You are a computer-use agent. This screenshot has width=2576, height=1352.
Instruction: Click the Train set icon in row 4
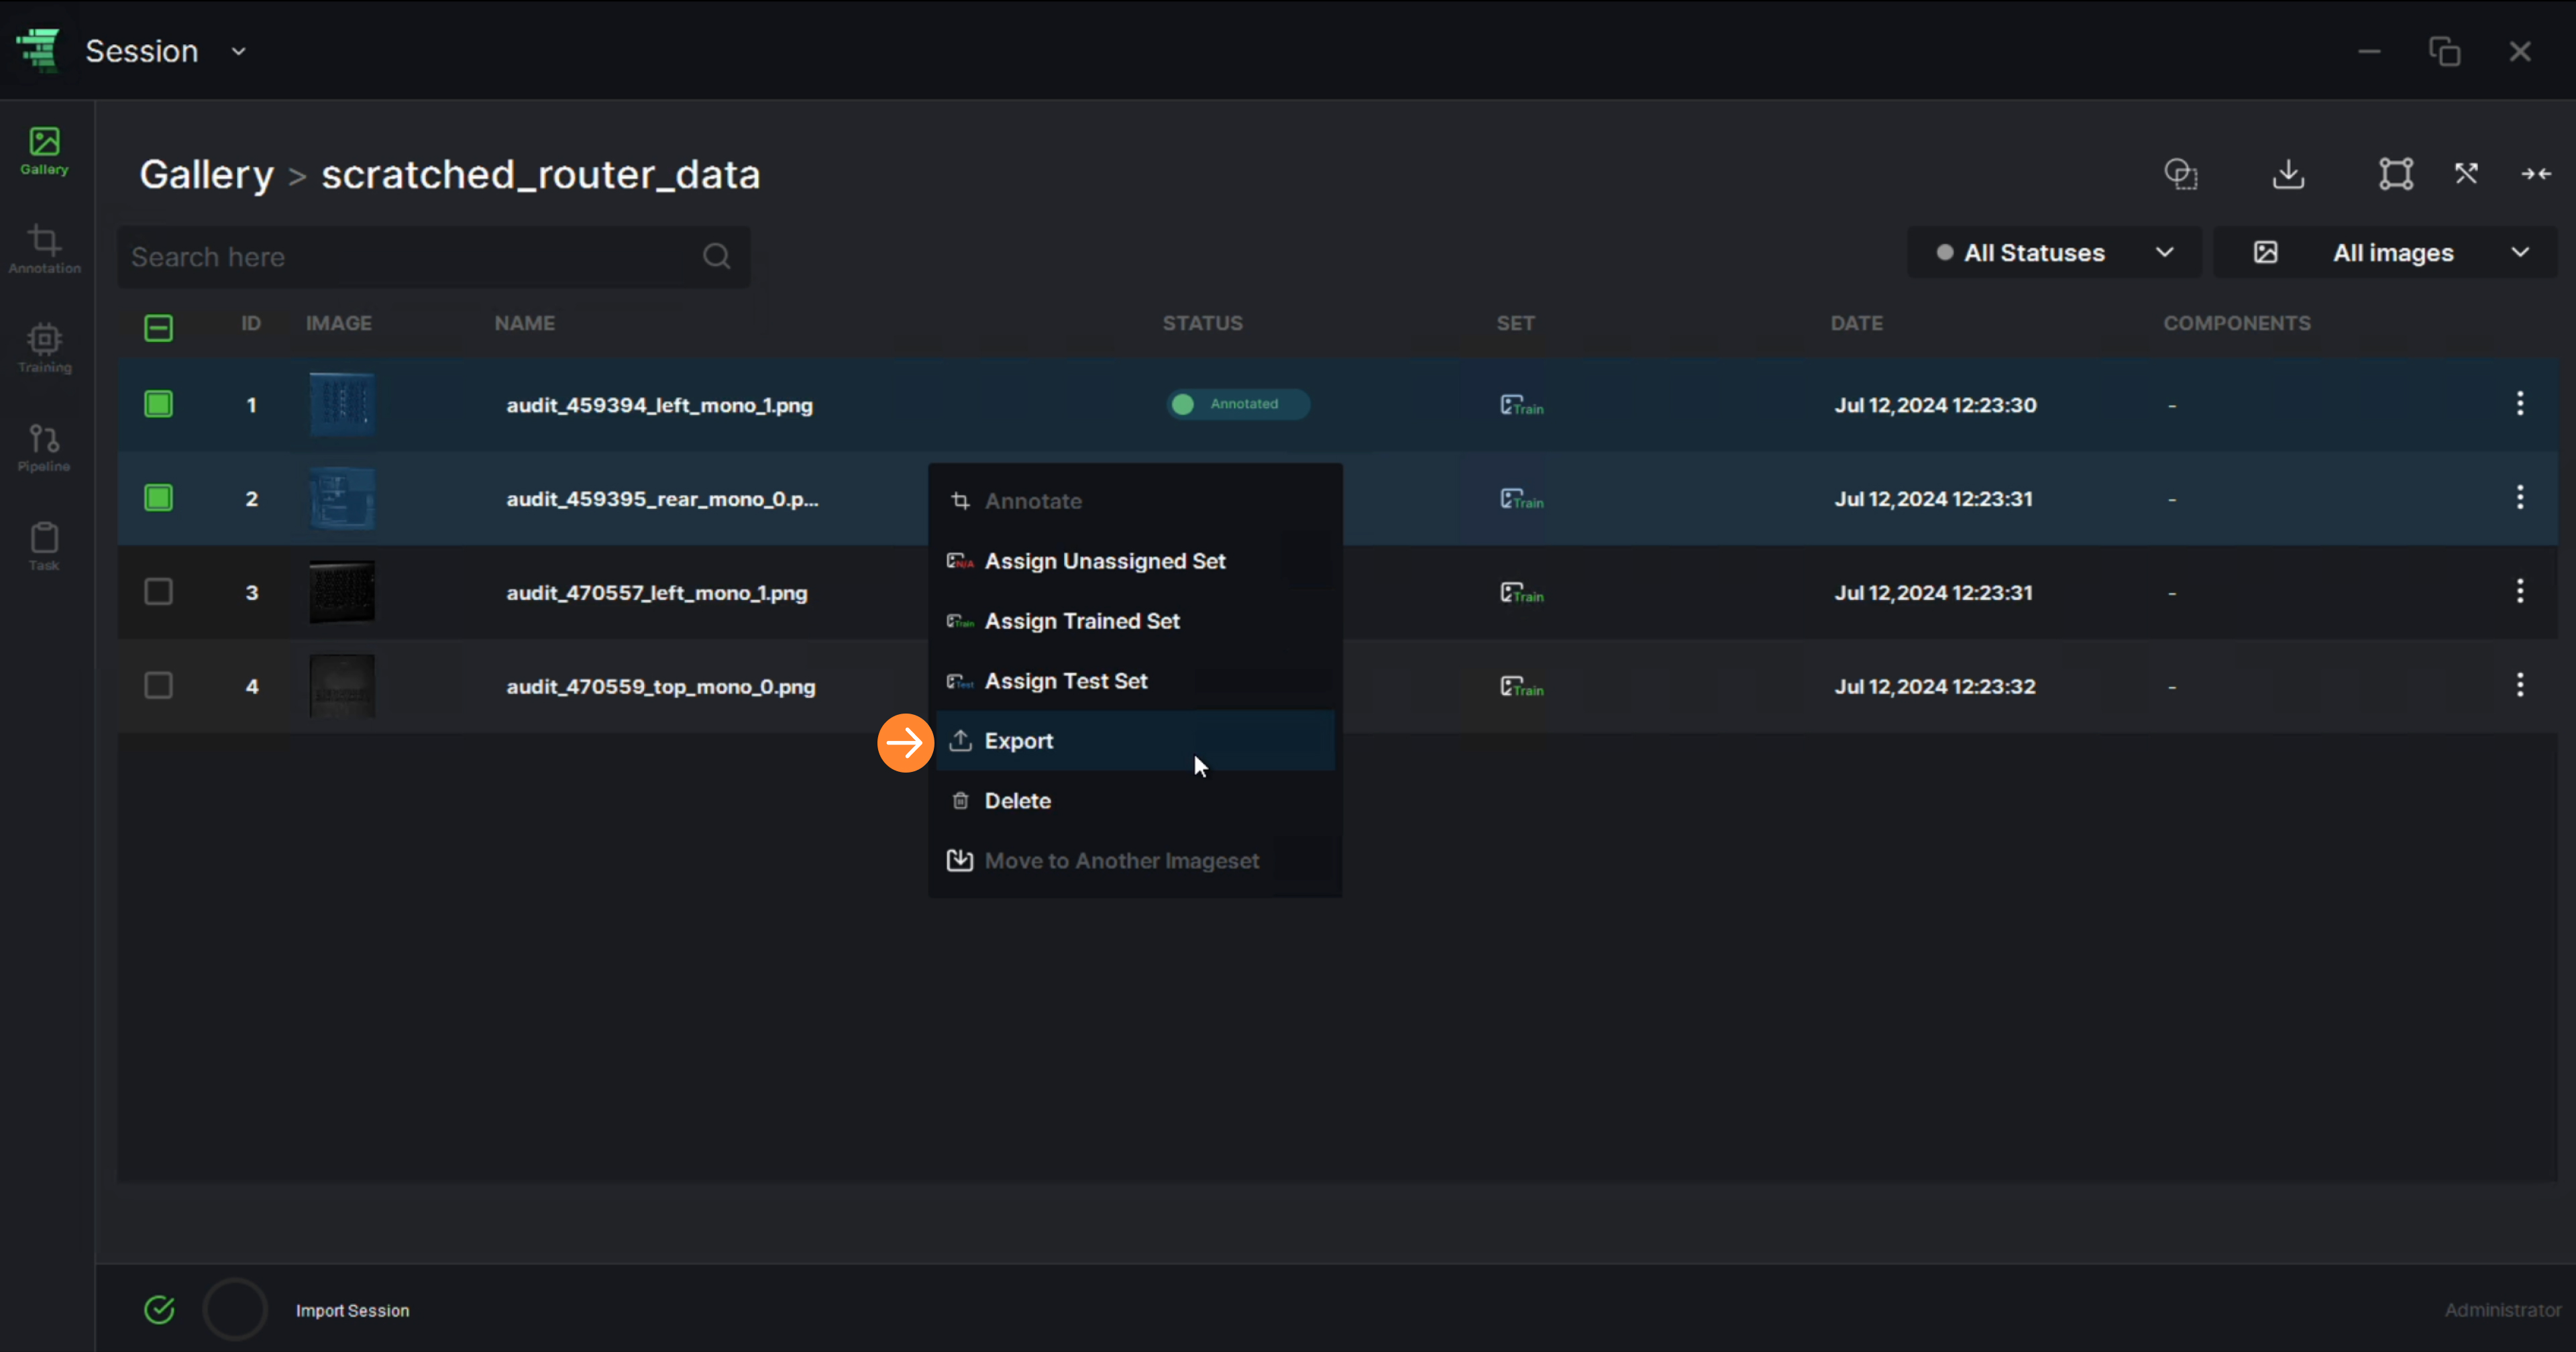[x=1521, y=687]
